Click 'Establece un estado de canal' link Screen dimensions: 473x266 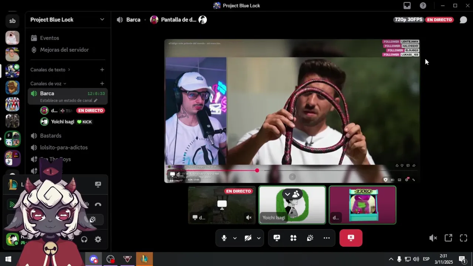(69, 100)
